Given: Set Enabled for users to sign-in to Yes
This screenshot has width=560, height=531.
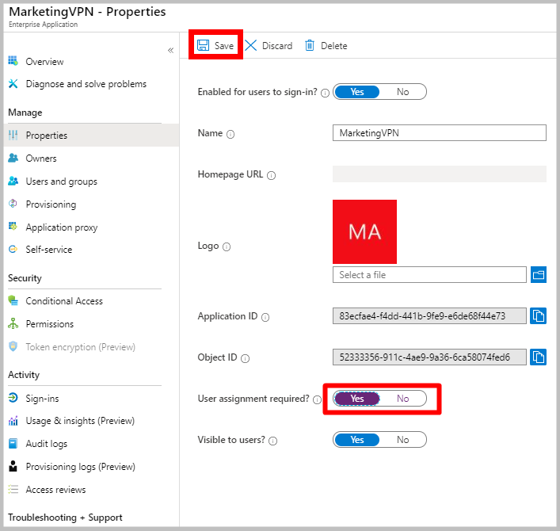Looking at the screenshot, I should (356, 92).
